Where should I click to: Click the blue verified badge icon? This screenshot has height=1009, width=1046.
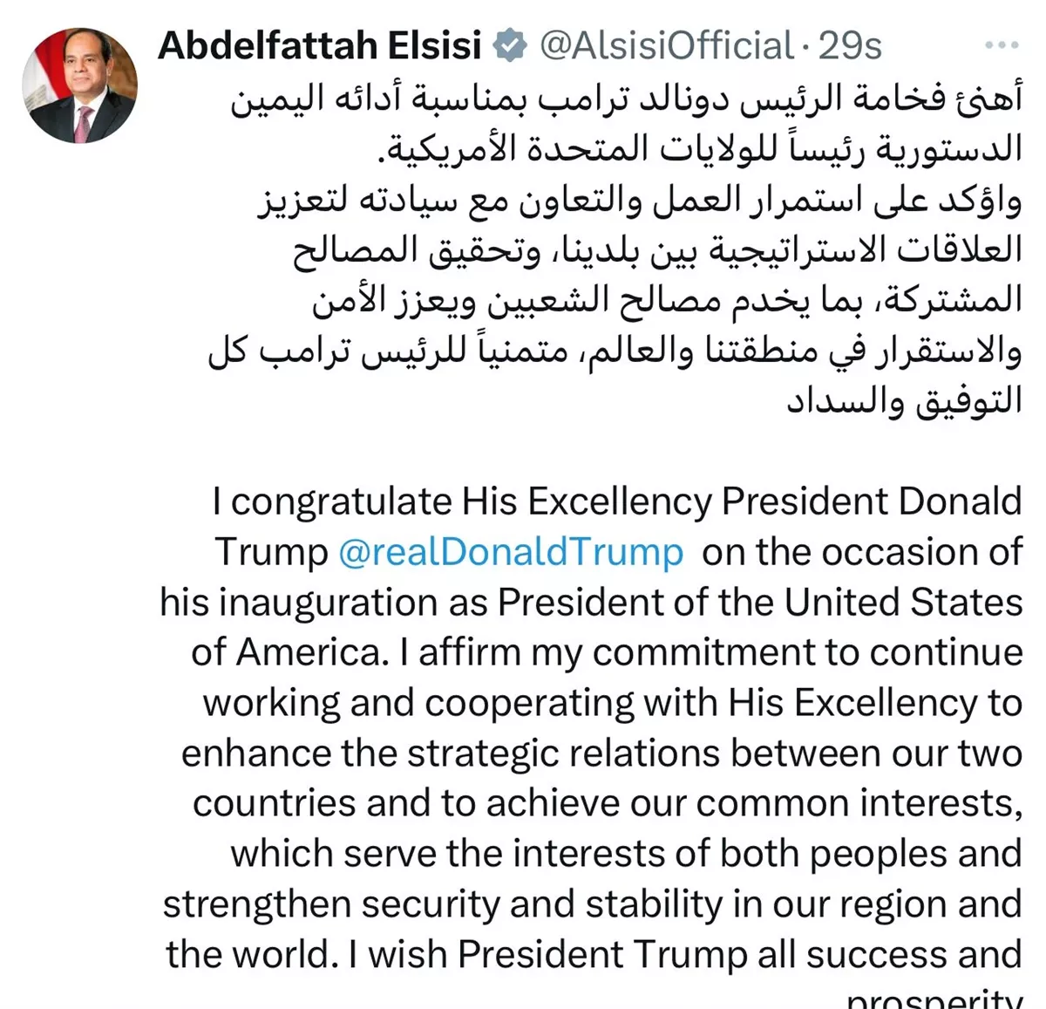510,46
